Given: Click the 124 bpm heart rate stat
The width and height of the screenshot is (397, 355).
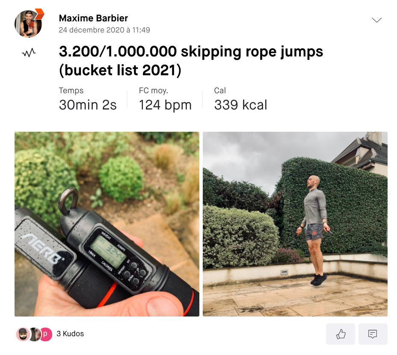Looking at the screenshot, I should point(165,105).
